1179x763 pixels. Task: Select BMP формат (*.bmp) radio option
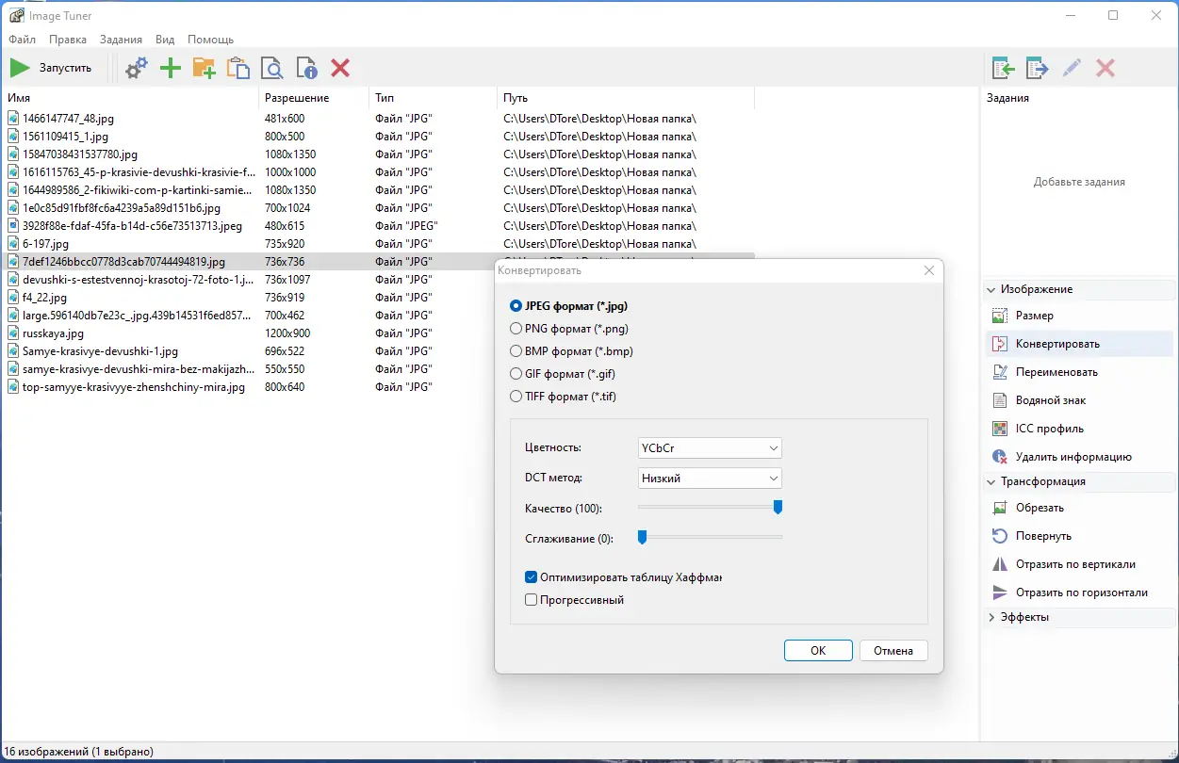(x=571, y=351)
